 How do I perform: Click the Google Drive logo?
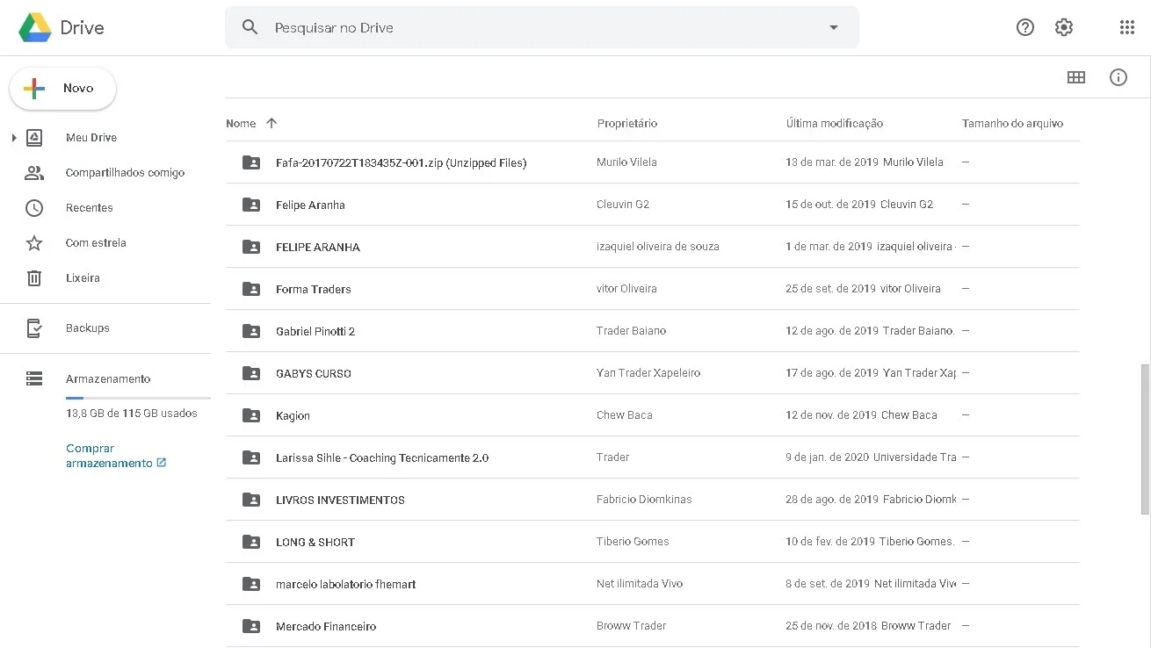[62, 27]
